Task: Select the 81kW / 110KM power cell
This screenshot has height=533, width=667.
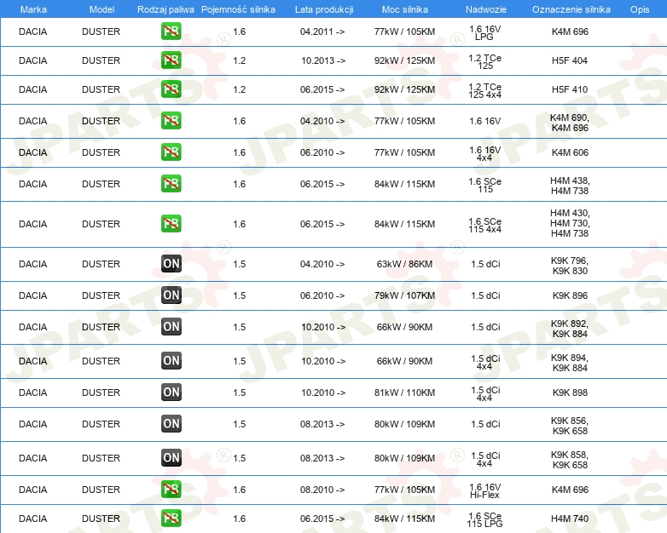Action: [405, 393]
